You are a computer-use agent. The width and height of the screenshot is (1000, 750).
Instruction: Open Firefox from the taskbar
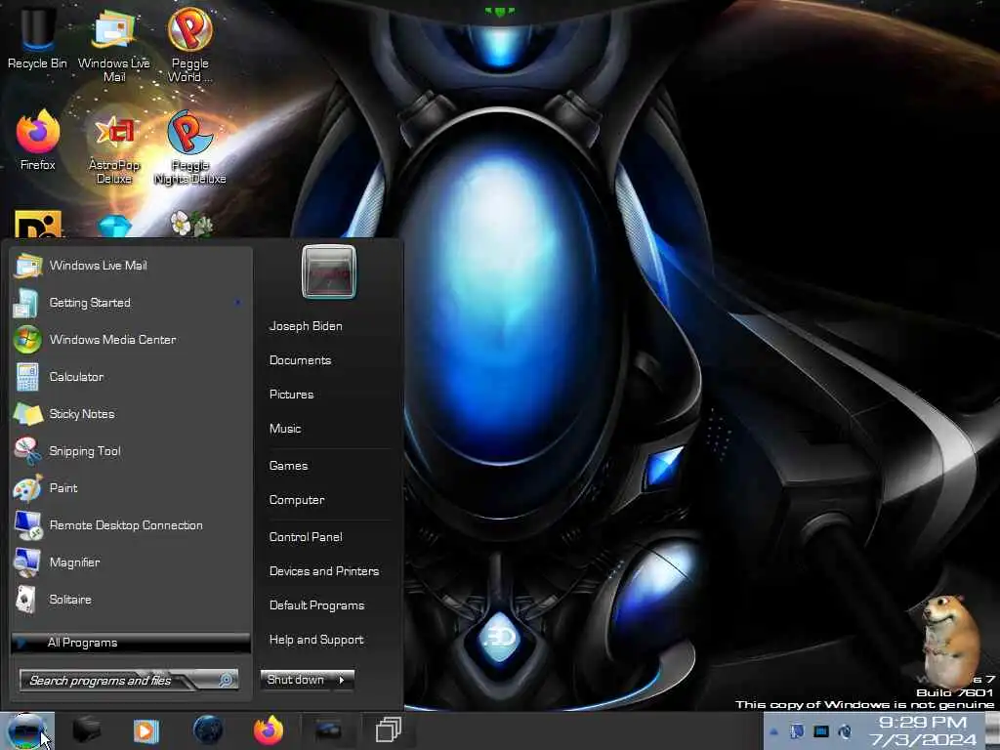tap(269, 730)
